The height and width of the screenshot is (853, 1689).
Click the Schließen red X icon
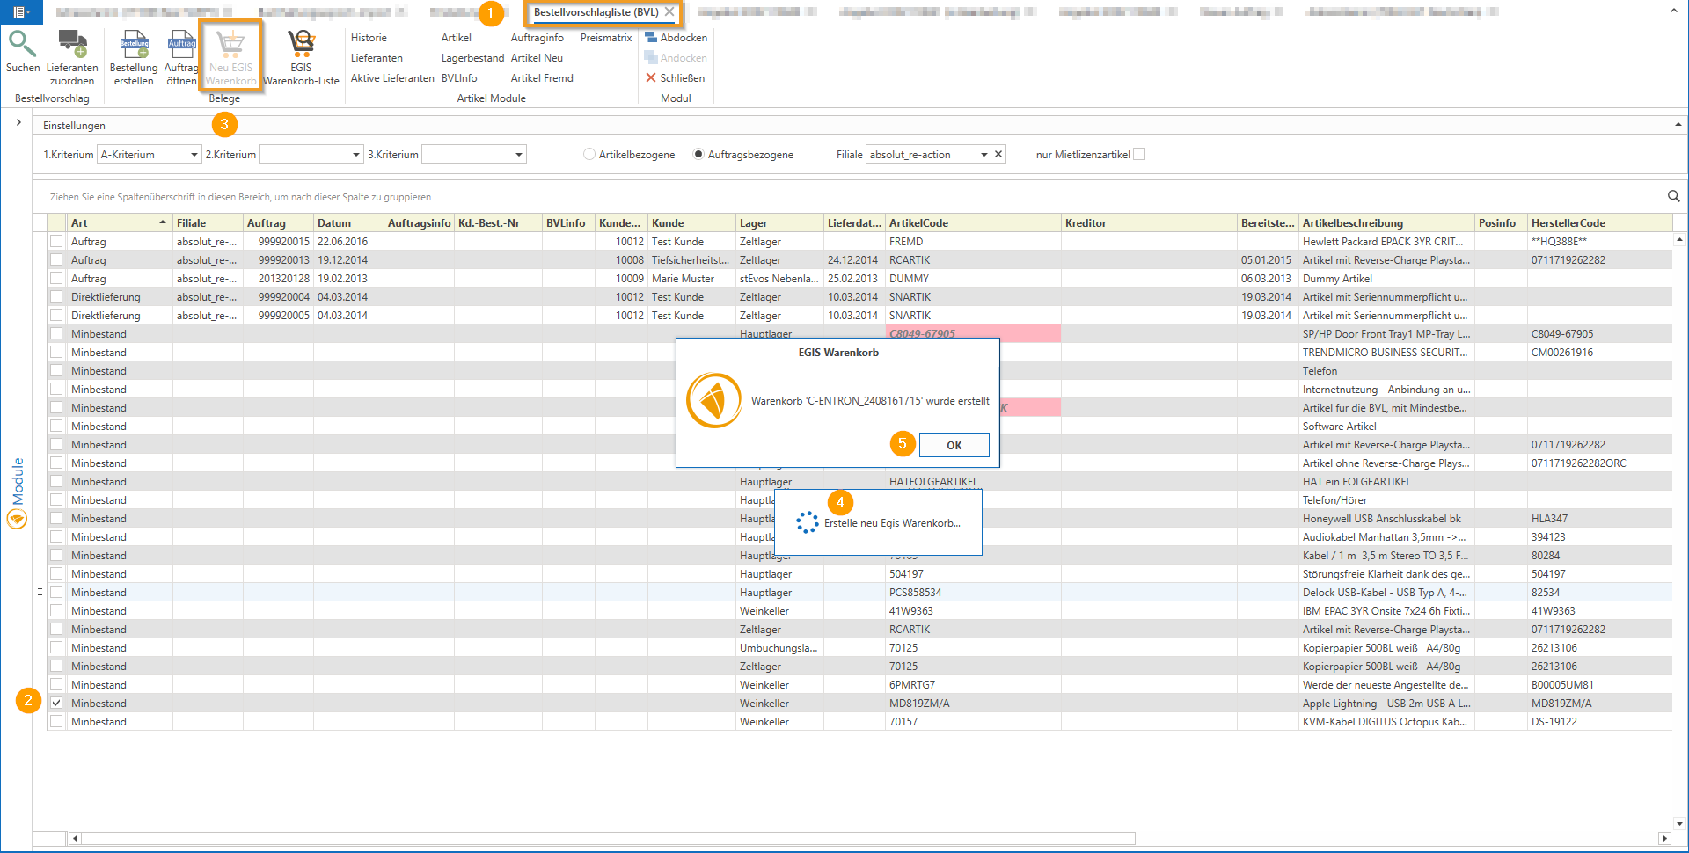click(651, 78)
